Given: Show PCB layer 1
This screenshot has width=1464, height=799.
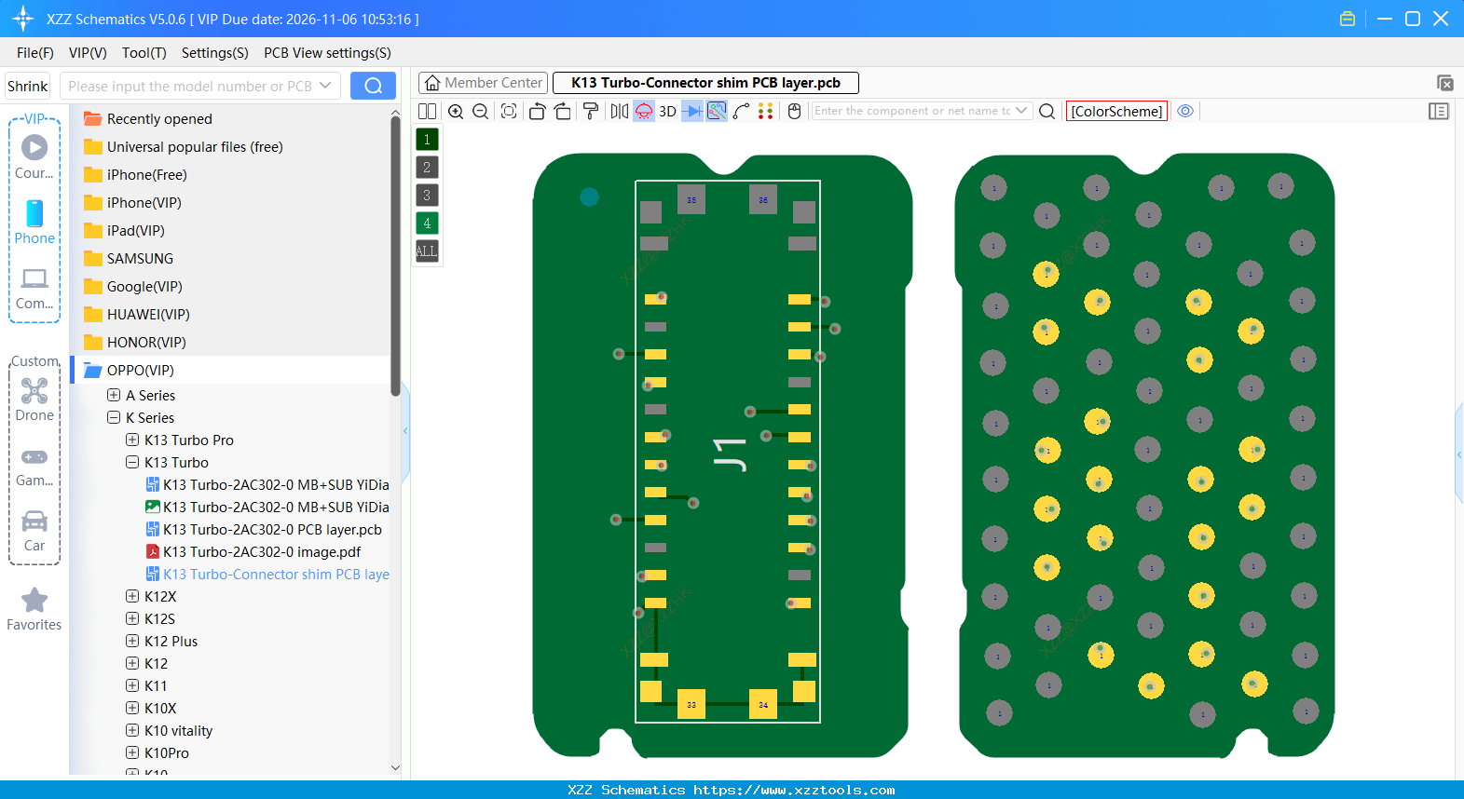Looking at the screenshot, I should pyautogui.click(x=427, y=140).
